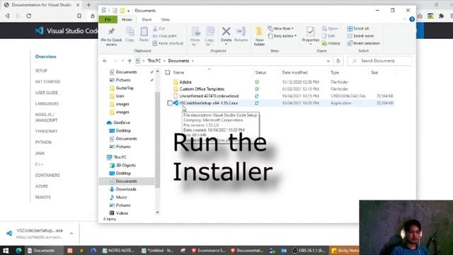Click Copy path in Clipboard group
The image size is (453, 255).
pos(164,36)
